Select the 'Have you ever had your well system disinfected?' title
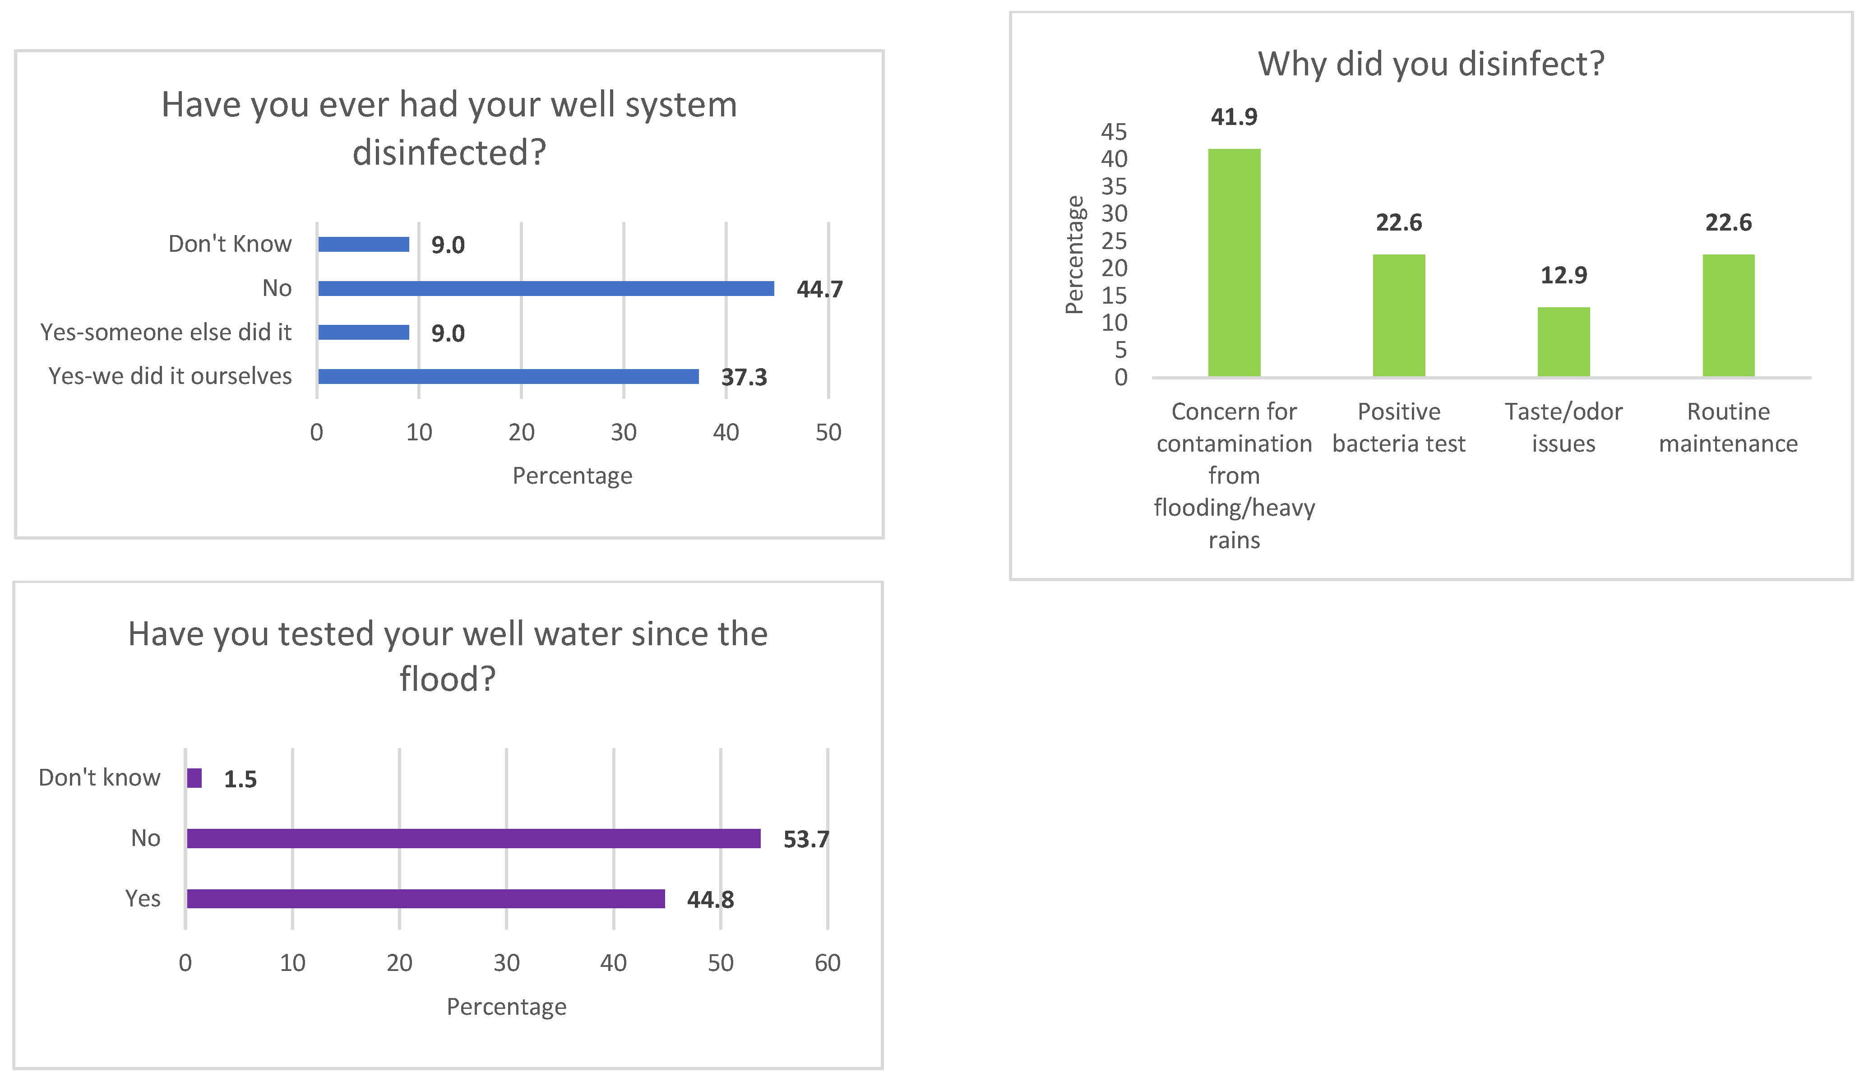1864x1077 pixels. 449,128
